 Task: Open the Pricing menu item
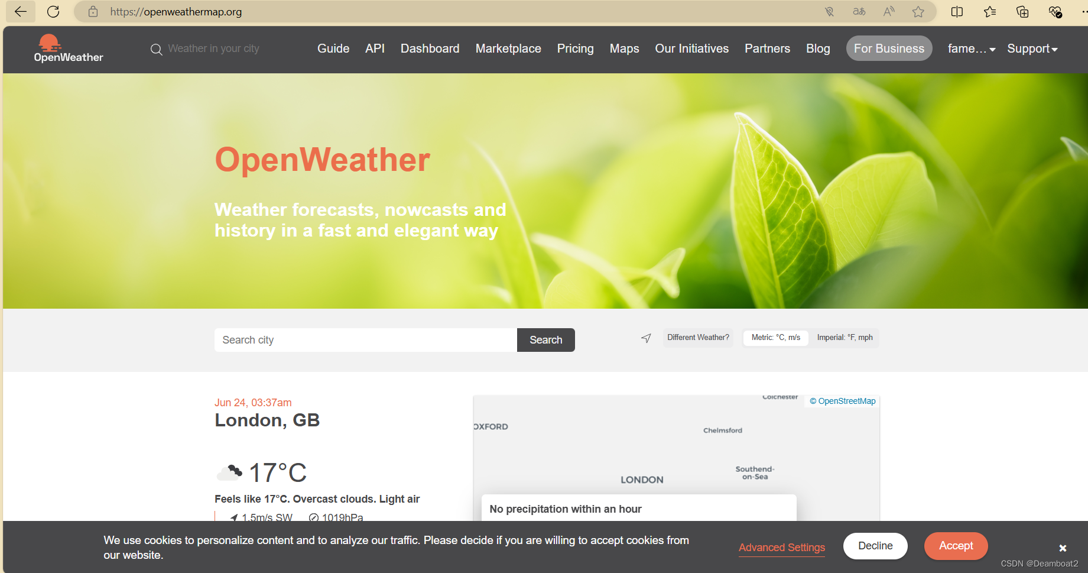click(575, 48)
